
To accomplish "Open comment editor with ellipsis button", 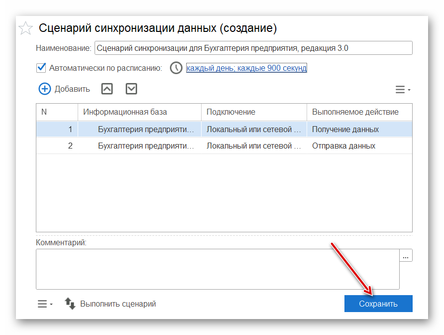I will point(406,255).
